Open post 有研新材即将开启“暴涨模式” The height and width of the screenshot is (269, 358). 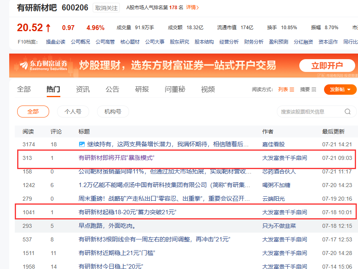pyautogui.click(x=116, y=158)
